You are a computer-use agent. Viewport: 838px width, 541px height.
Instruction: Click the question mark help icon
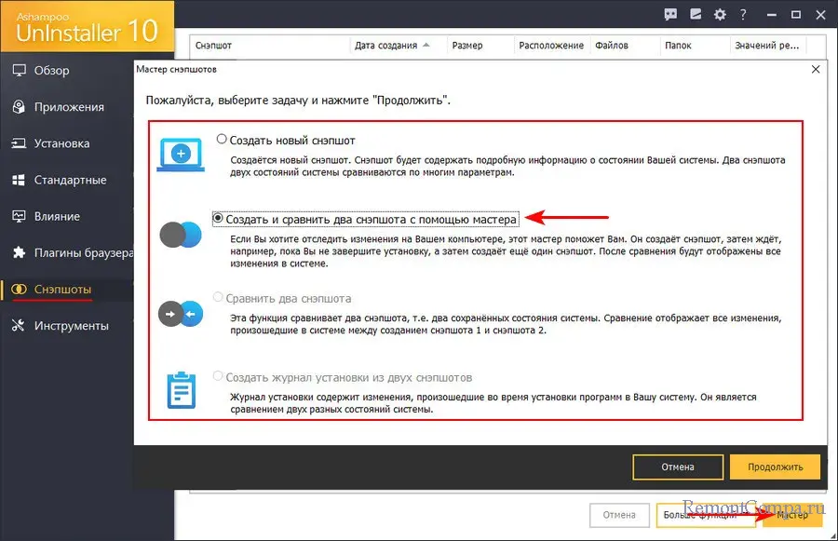tap(742, 14)
